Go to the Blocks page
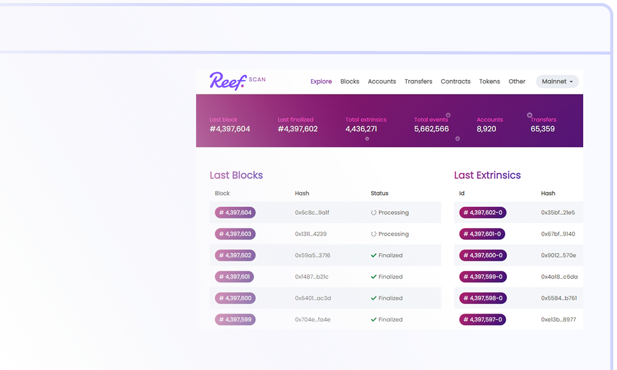 point(350,82)
